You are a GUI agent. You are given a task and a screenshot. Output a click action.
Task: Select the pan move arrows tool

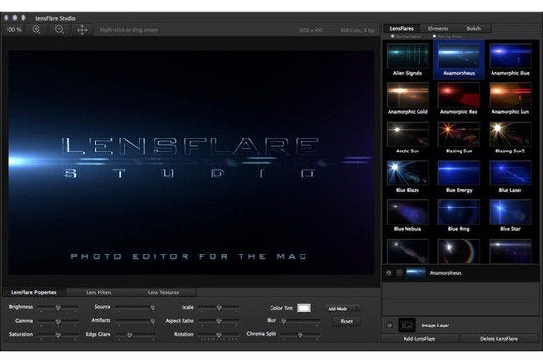(82, 30)
